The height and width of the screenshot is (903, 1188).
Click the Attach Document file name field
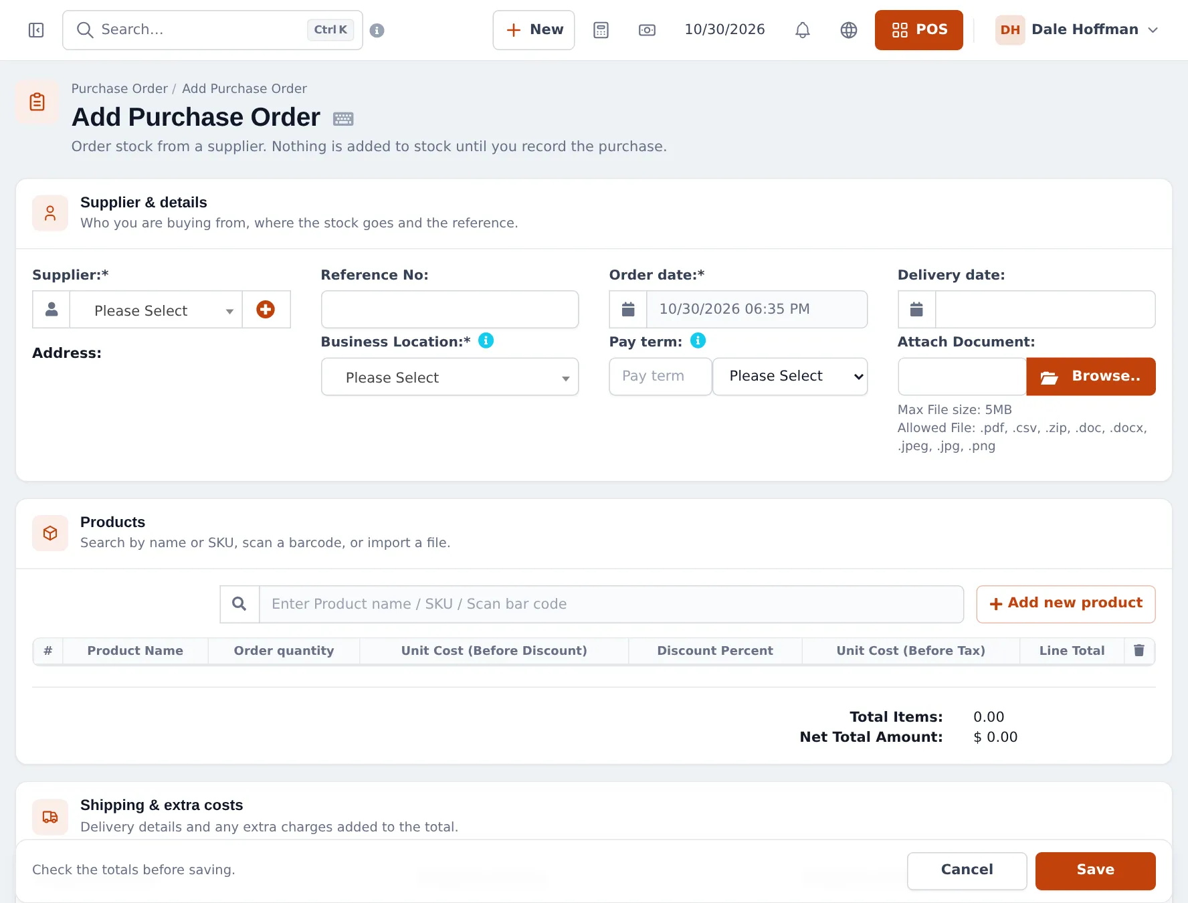[962, 377]
